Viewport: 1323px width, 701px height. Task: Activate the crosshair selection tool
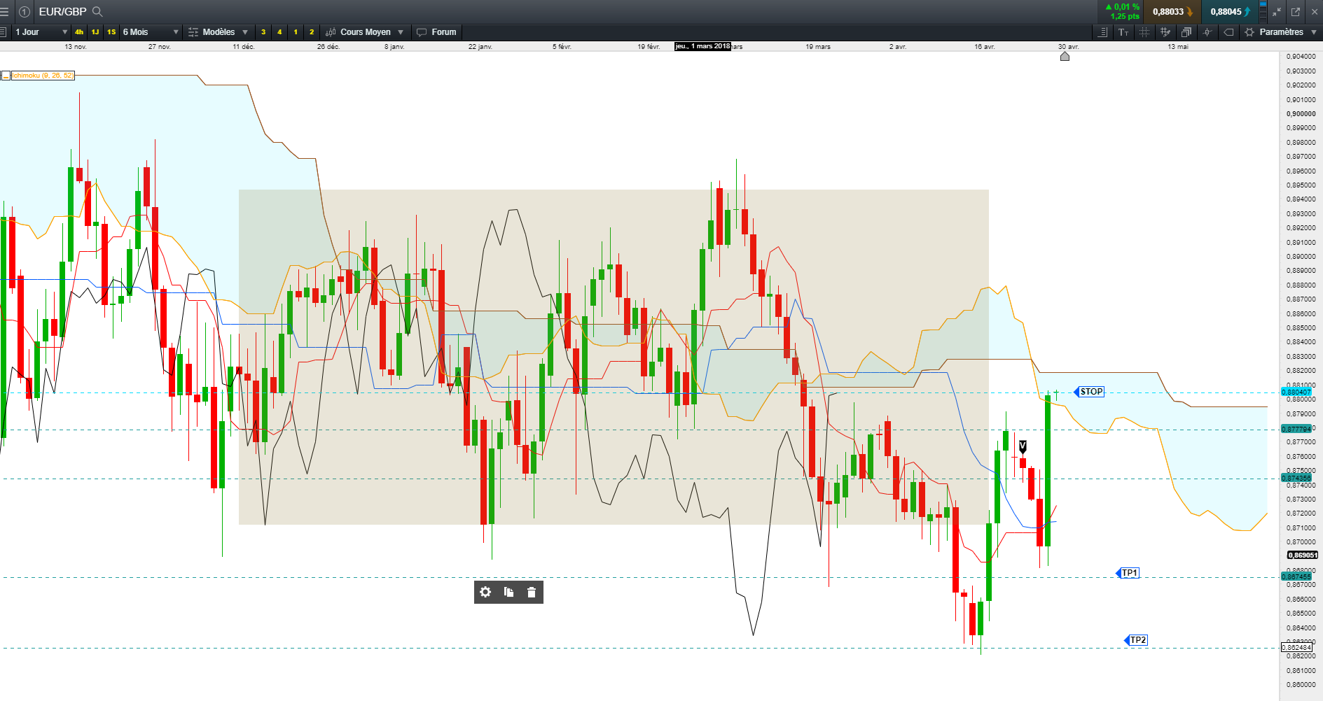(1144, 32)
